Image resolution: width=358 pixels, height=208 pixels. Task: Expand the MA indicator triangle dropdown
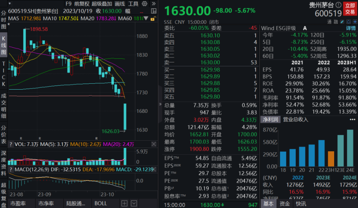pyautogui.click(x=146, y=18)
